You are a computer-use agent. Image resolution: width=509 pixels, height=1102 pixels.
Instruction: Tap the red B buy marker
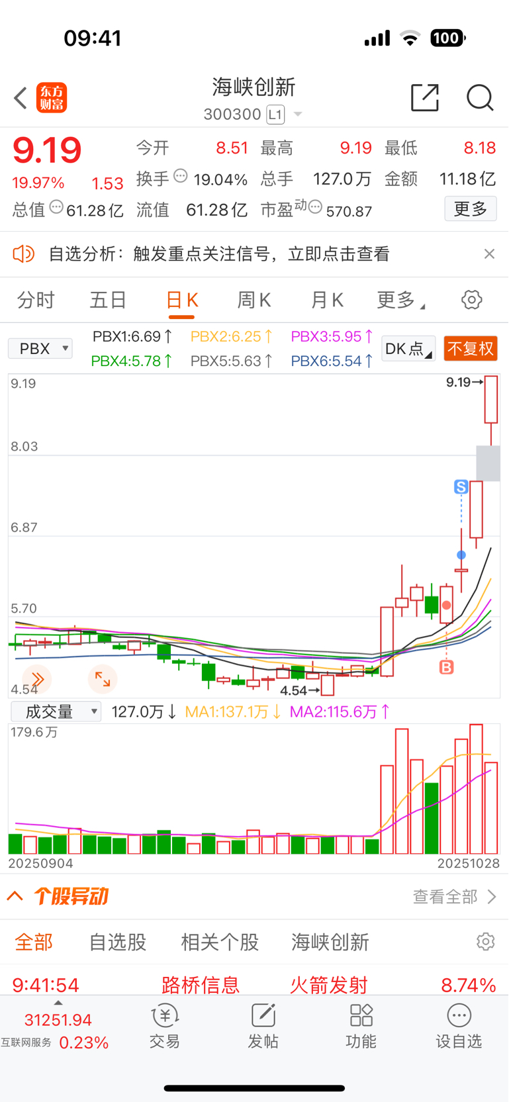coord(447,667)
